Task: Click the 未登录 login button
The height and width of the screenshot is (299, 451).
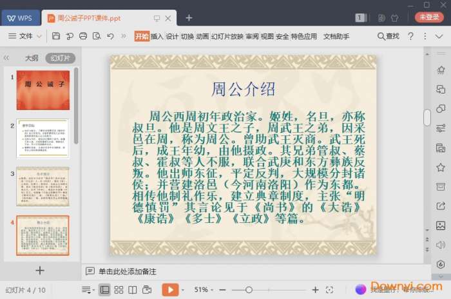Action: pos(429,17)
